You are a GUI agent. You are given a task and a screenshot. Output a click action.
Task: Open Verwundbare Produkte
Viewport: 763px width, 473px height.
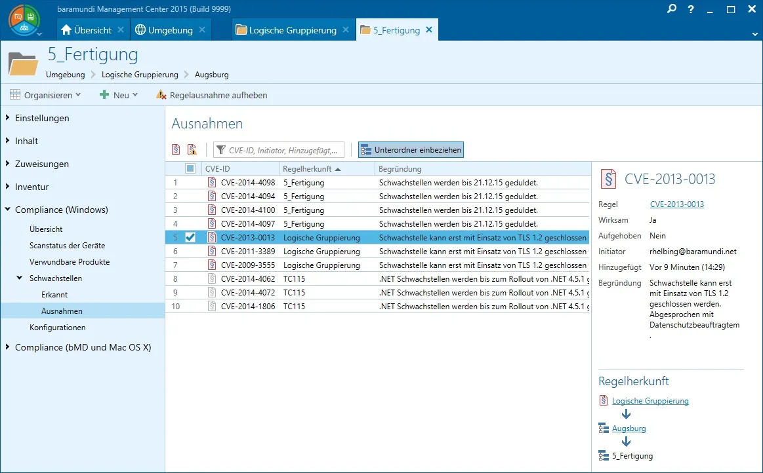pyautogui.click(x=70, y=261)
